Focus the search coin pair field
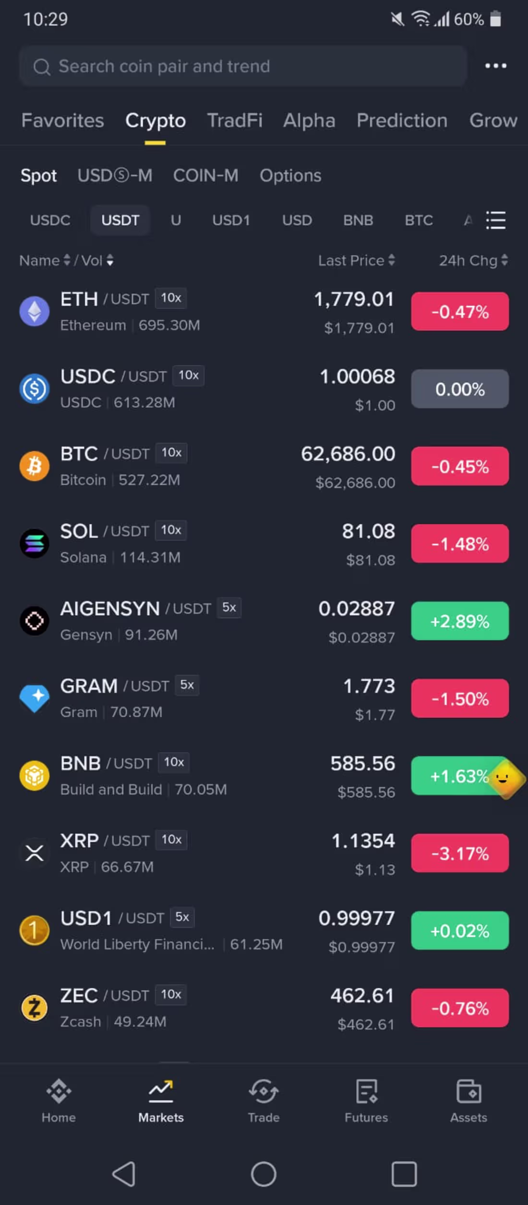This screenshot has height=1205, width=528. (x=243, y=66)
